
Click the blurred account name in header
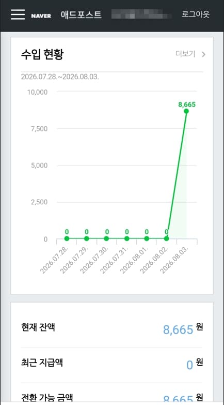141,14
